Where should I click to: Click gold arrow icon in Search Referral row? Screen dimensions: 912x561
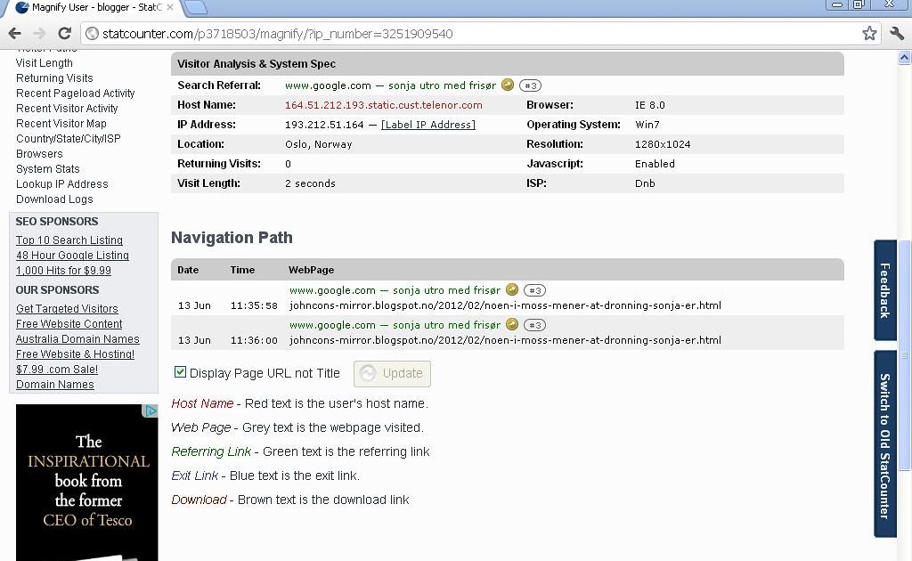(508, 85)
